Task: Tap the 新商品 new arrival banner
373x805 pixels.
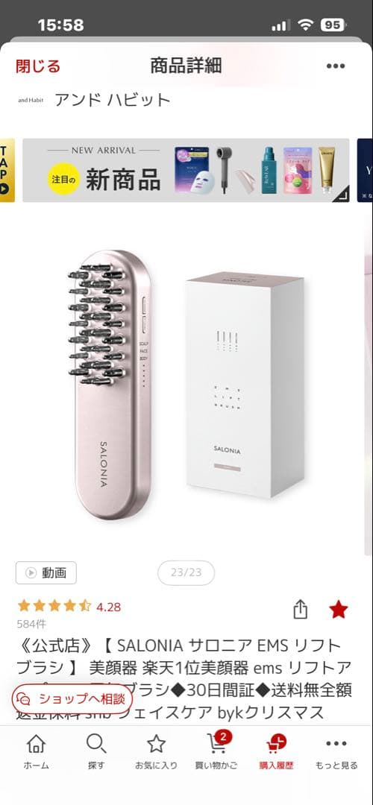Action: tap(186, 171)
